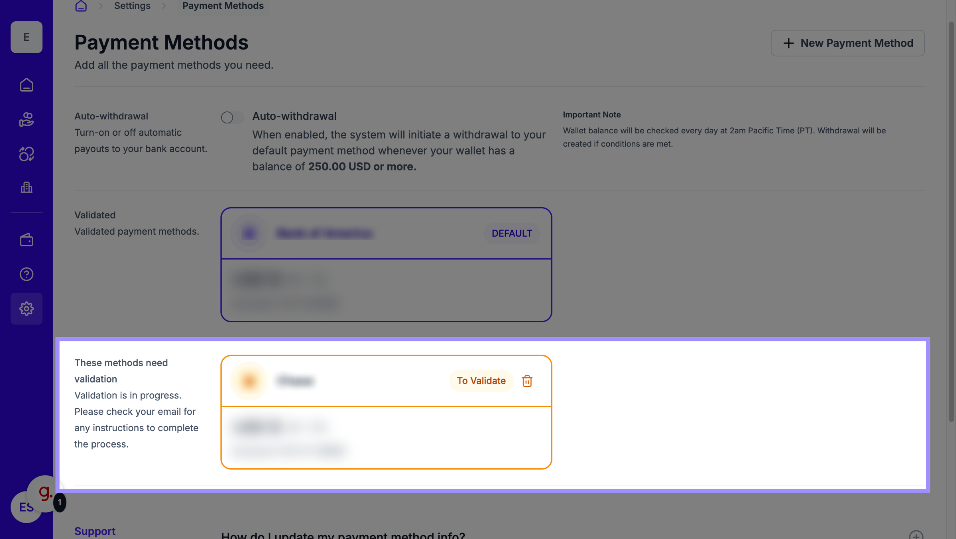This screenshot has height=539, width=956.
Task: Enable the Auto-withdrawal toggle
Action: point(232,117)
